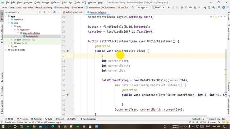This screenshot has width=230, height=129.
Task: Click the Windows Start button
Action: tap(3, 126)
